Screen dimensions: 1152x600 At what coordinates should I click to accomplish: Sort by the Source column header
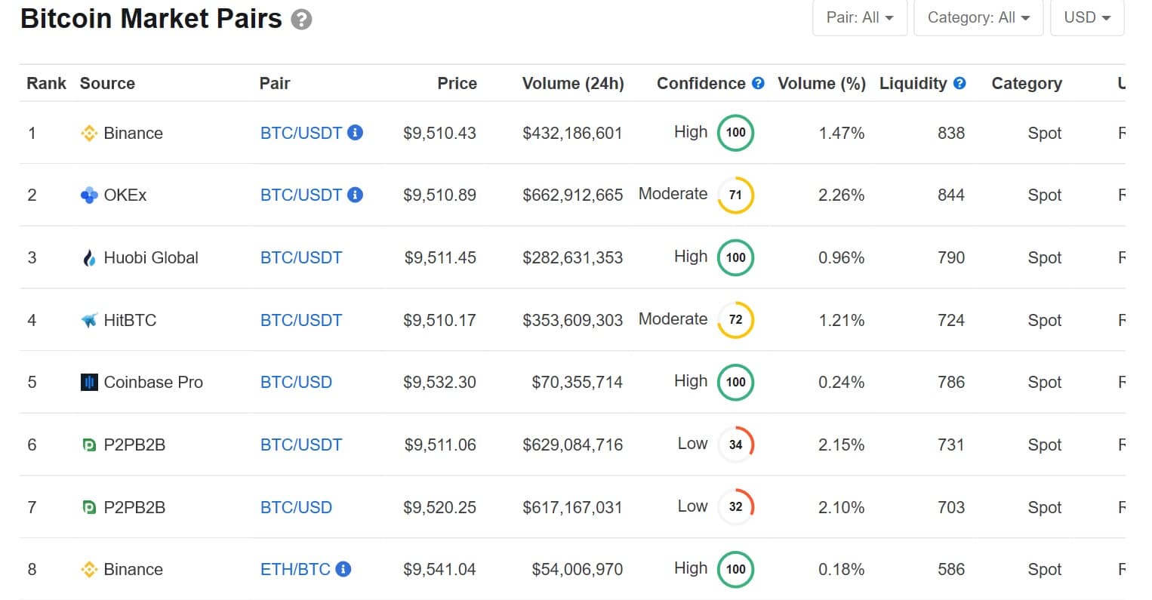coord(107,83)
